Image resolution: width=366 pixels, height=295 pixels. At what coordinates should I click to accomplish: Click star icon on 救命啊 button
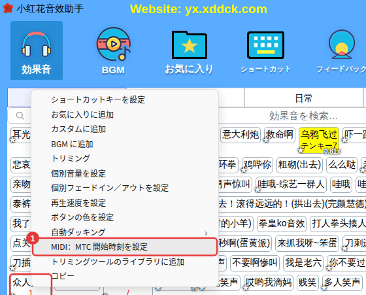click(x=266, y=141)
